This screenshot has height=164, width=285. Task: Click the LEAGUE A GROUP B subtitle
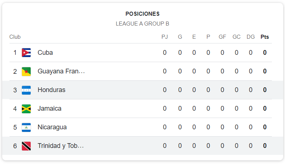coord(142,24)
